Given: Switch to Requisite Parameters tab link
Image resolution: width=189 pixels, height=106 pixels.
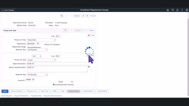Looking at the screenshot, I should pyautogui.click(x=21, y=96).
